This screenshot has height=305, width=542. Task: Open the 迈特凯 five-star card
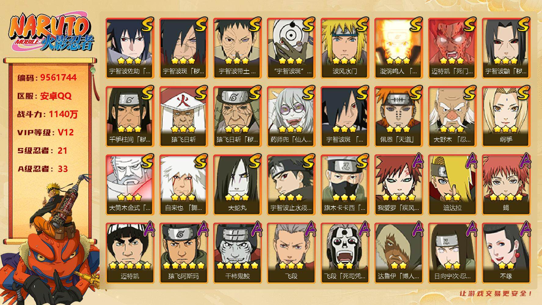pyautogui.click(x=130, y=253)
